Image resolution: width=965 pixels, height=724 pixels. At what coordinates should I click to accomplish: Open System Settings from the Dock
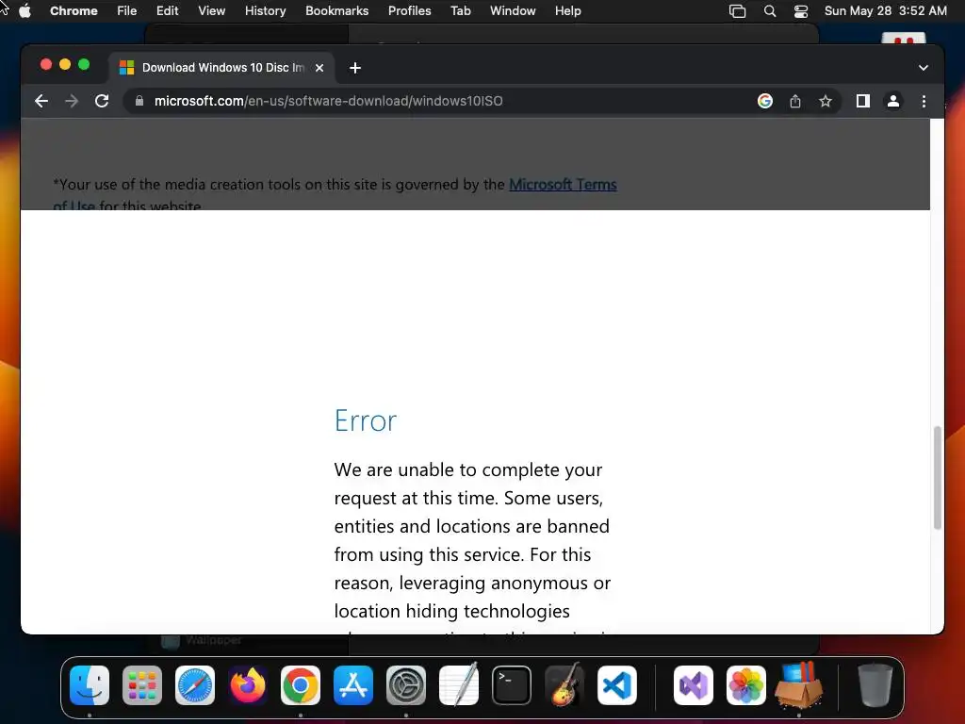406,685
